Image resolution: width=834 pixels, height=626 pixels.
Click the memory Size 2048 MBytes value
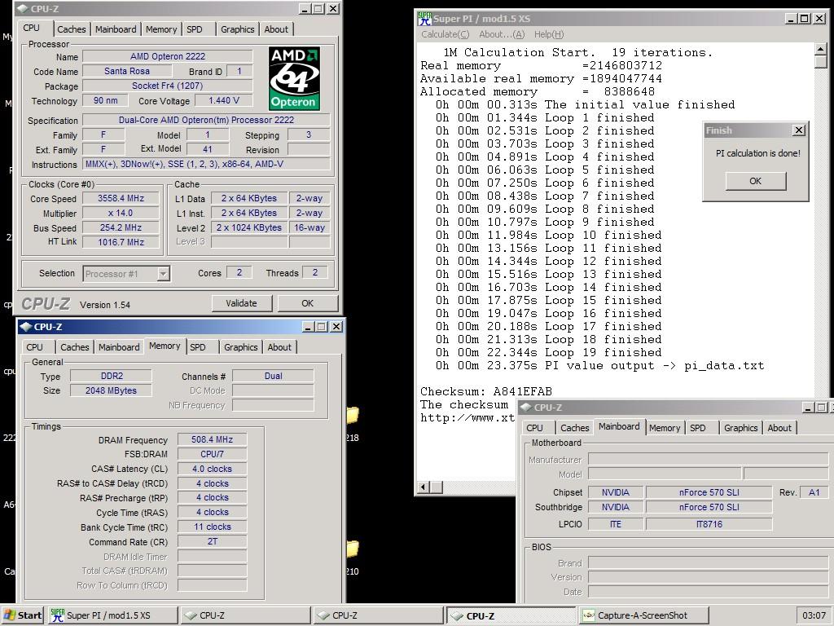[111, 390]
